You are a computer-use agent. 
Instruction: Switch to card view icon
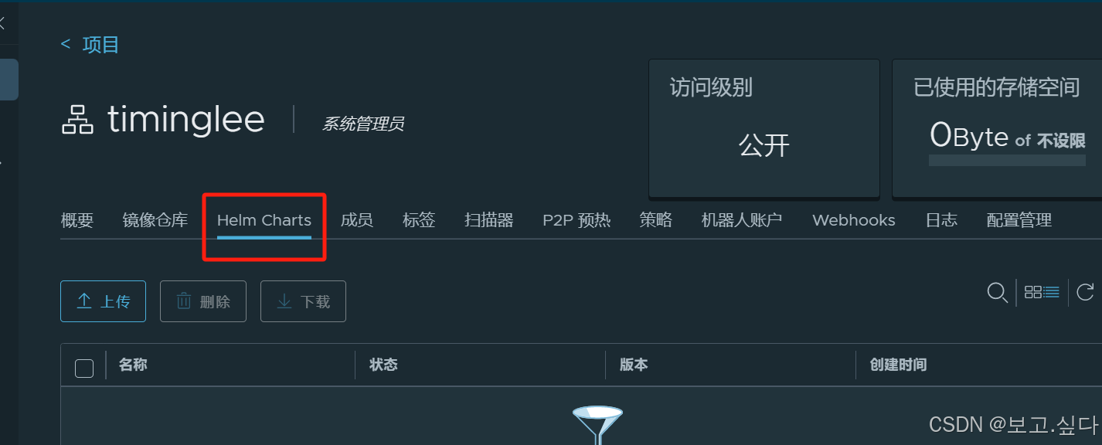point(1033,292)
